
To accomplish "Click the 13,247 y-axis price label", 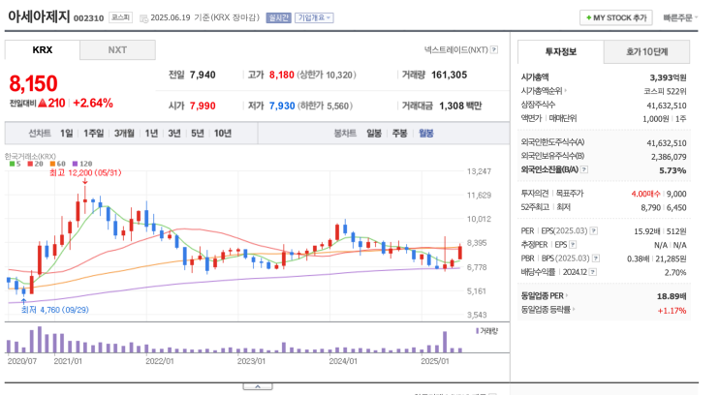I will [479, 171].
